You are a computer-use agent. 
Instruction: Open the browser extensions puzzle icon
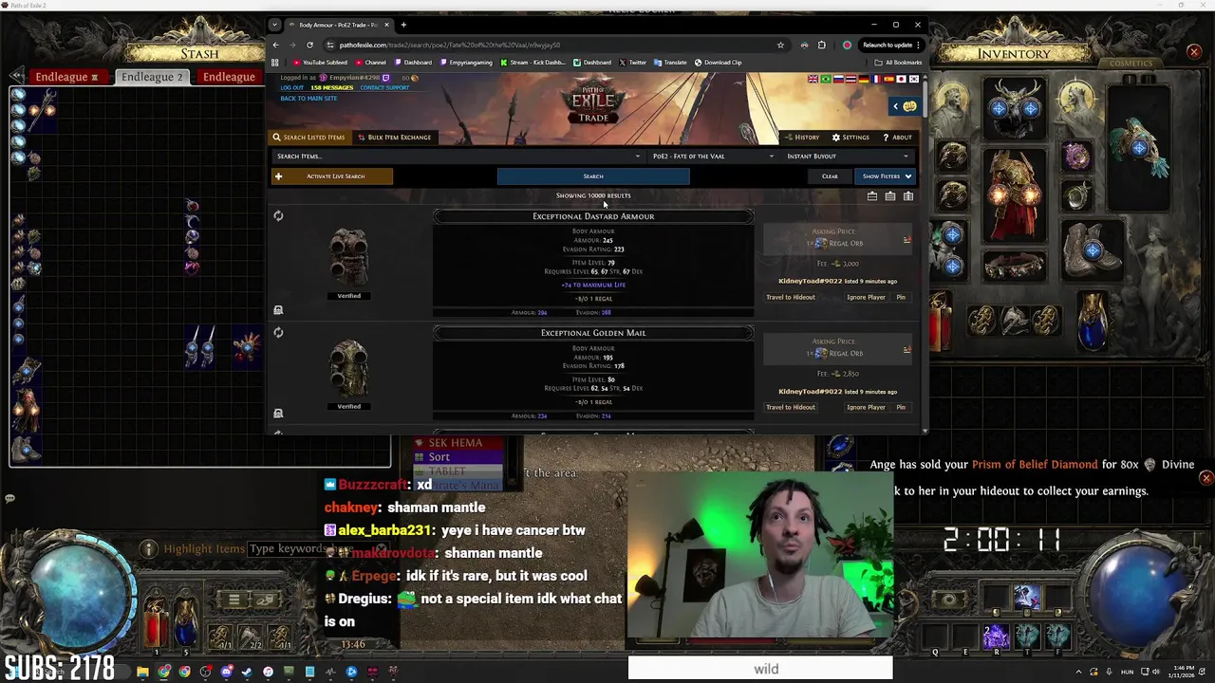click(821, 45)
